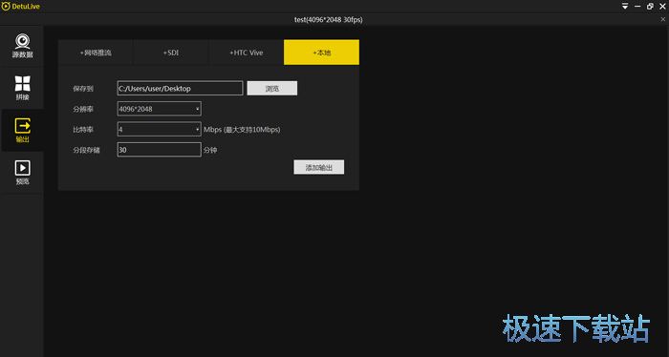Click the save path field C:/Users/user/Desktop
Screen dimensions: 669x357
click(180, 88)
